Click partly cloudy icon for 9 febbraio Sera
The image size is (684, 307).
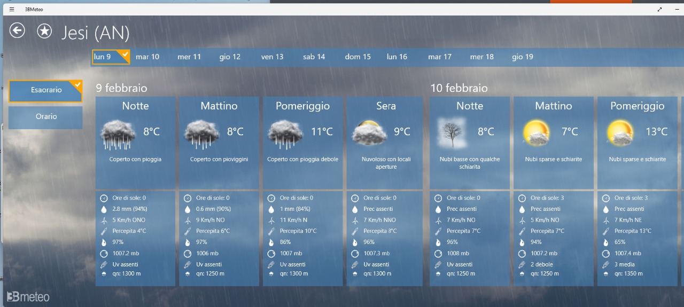pyautogui.click(x=369, y=133)
